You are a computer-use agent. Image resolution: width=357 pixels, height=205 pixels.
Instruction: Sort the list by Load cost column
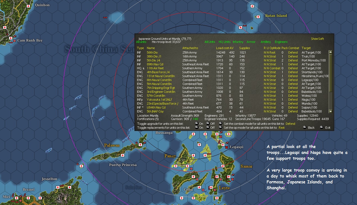point(222,48)
